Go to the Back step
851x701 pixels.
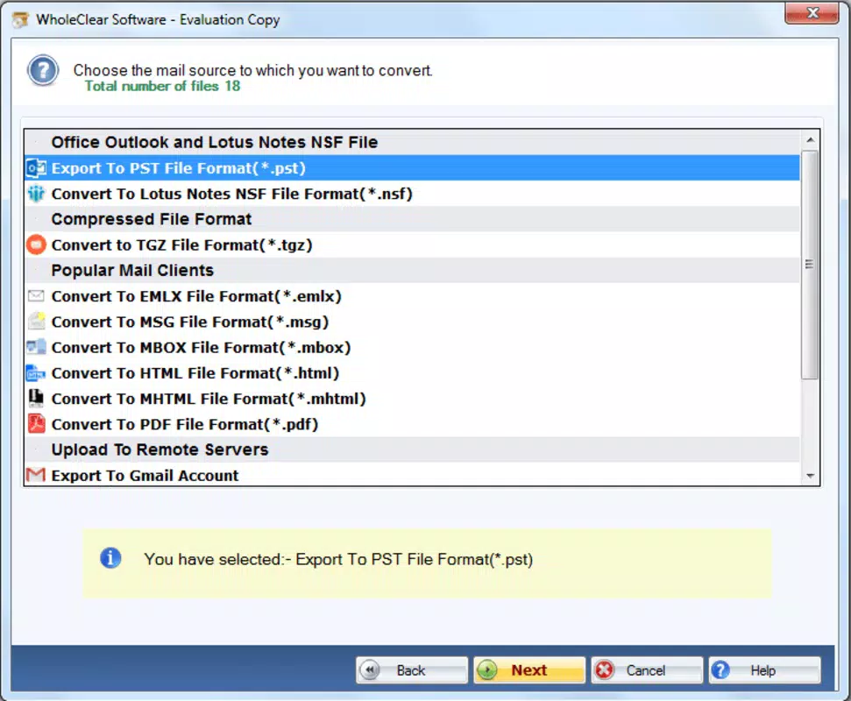click(412, 670)
